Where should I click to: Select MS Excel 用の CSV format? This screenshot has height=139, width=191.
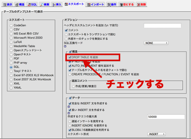(11, 34)
